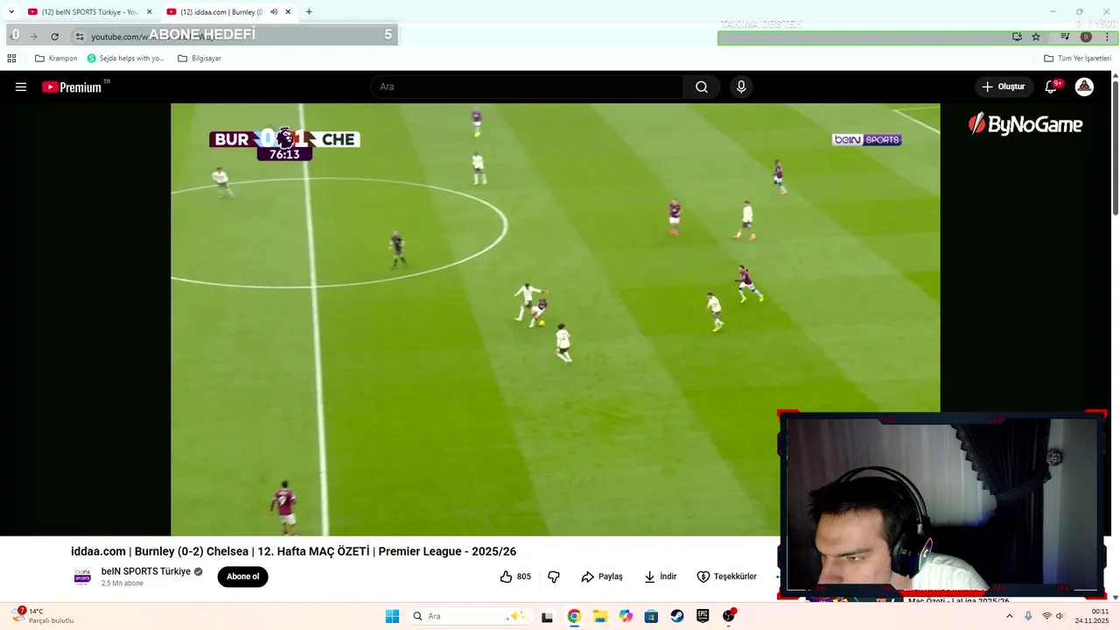This screenshot has width=1120, height=630.
Task: Install app icon in address bar
Action: [x=1017, y=37]
